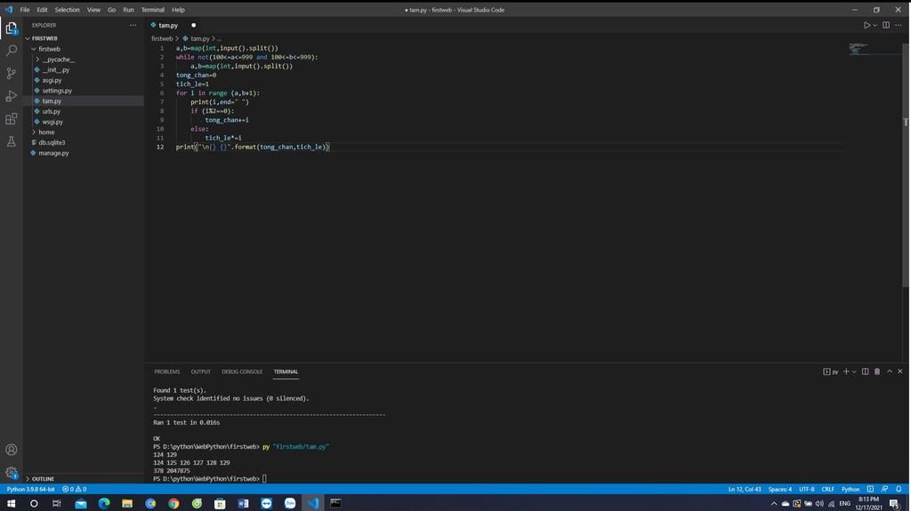The height and width of the screenshot is (511, 911).
Task: Open the Go menu
Action: tap(111, 10)
